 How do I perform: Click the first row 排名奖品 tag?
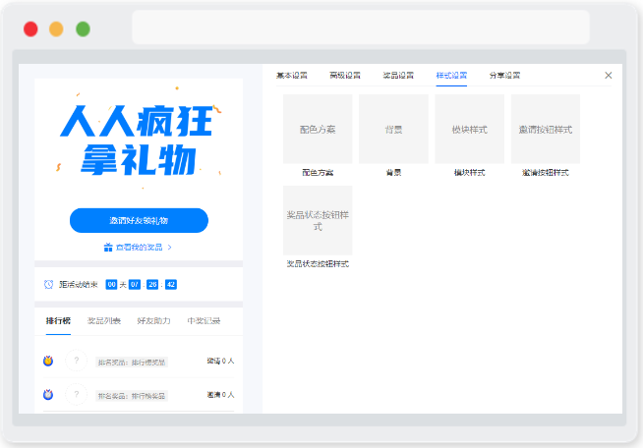pos(132,362)
